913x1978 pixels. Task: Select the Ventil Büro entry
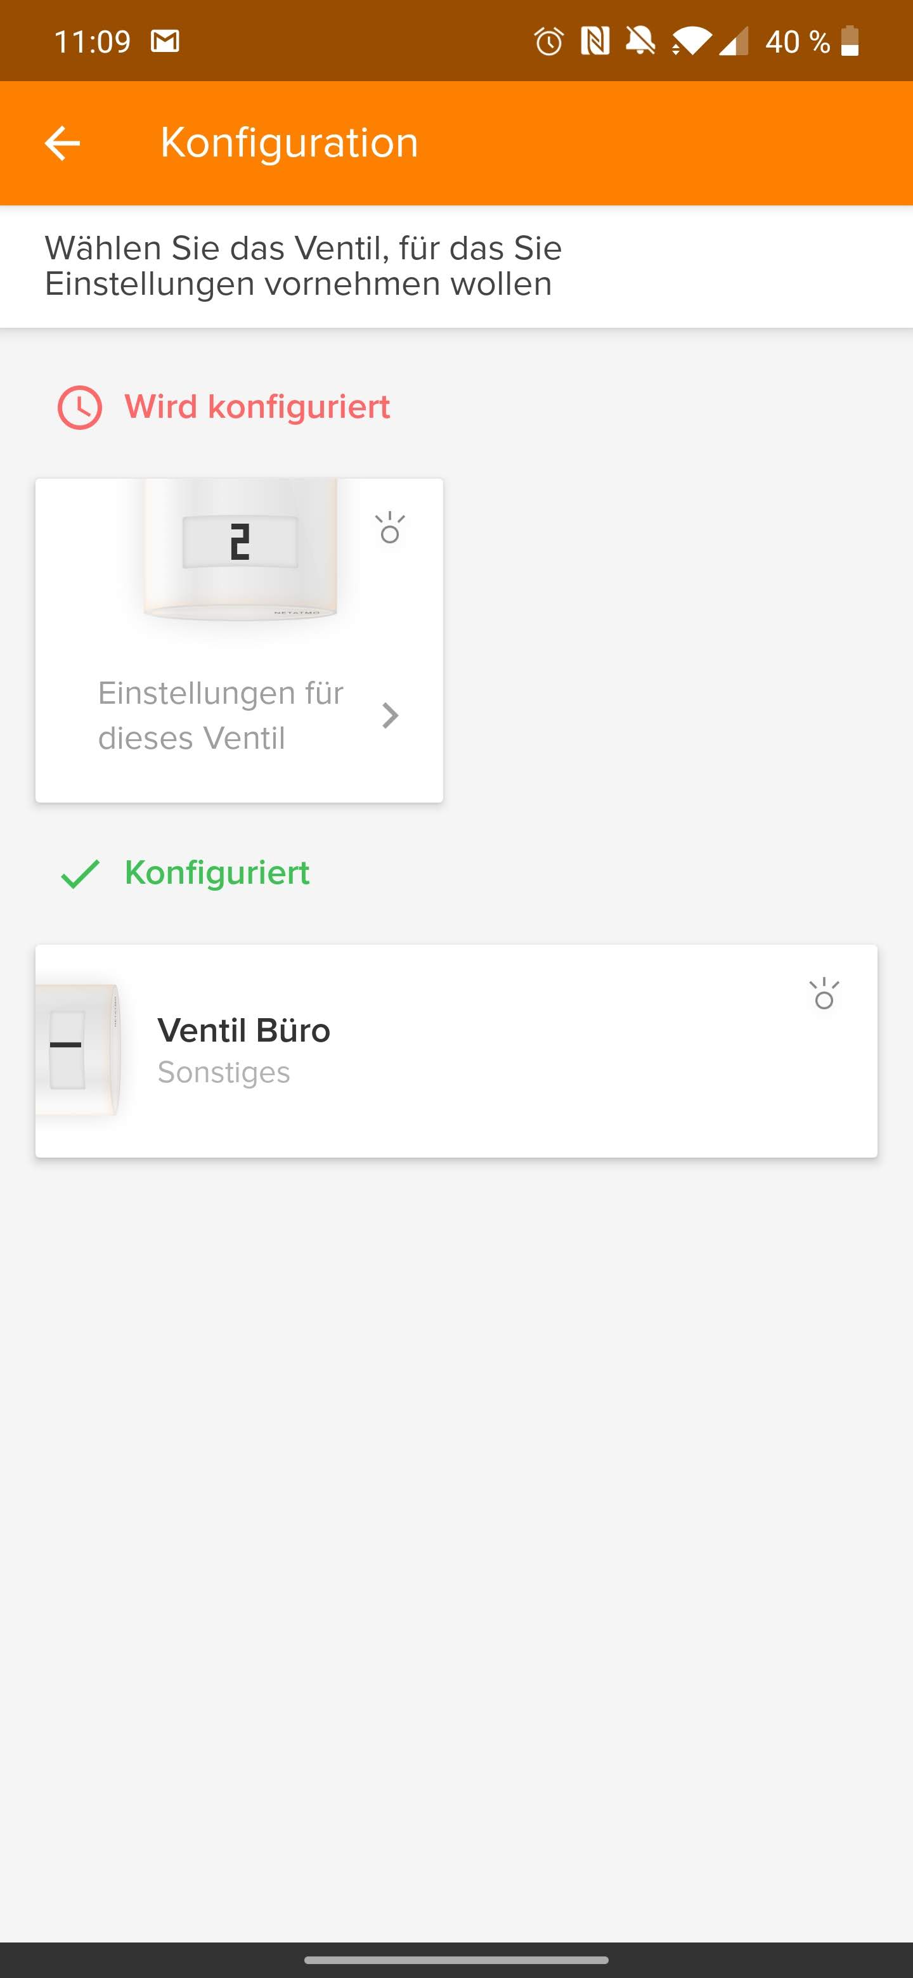pos(456,1050)
